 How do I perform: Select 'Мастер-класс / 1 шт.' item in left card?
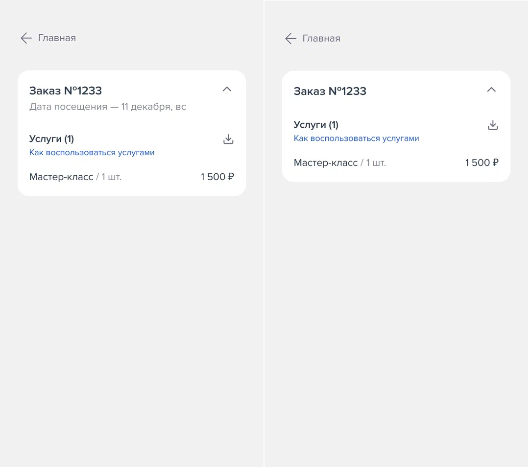[75, 177]
